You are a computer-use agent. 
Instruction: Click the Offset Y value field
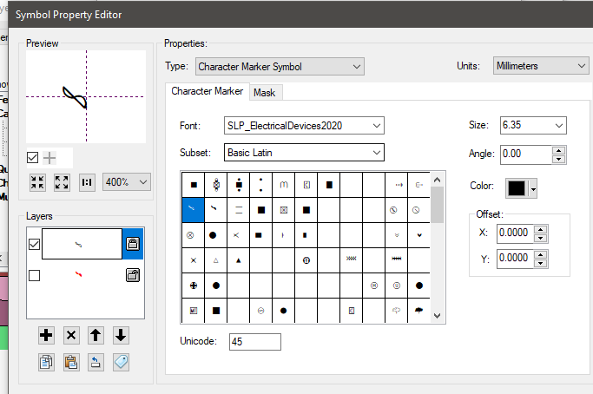coord(515,259)
